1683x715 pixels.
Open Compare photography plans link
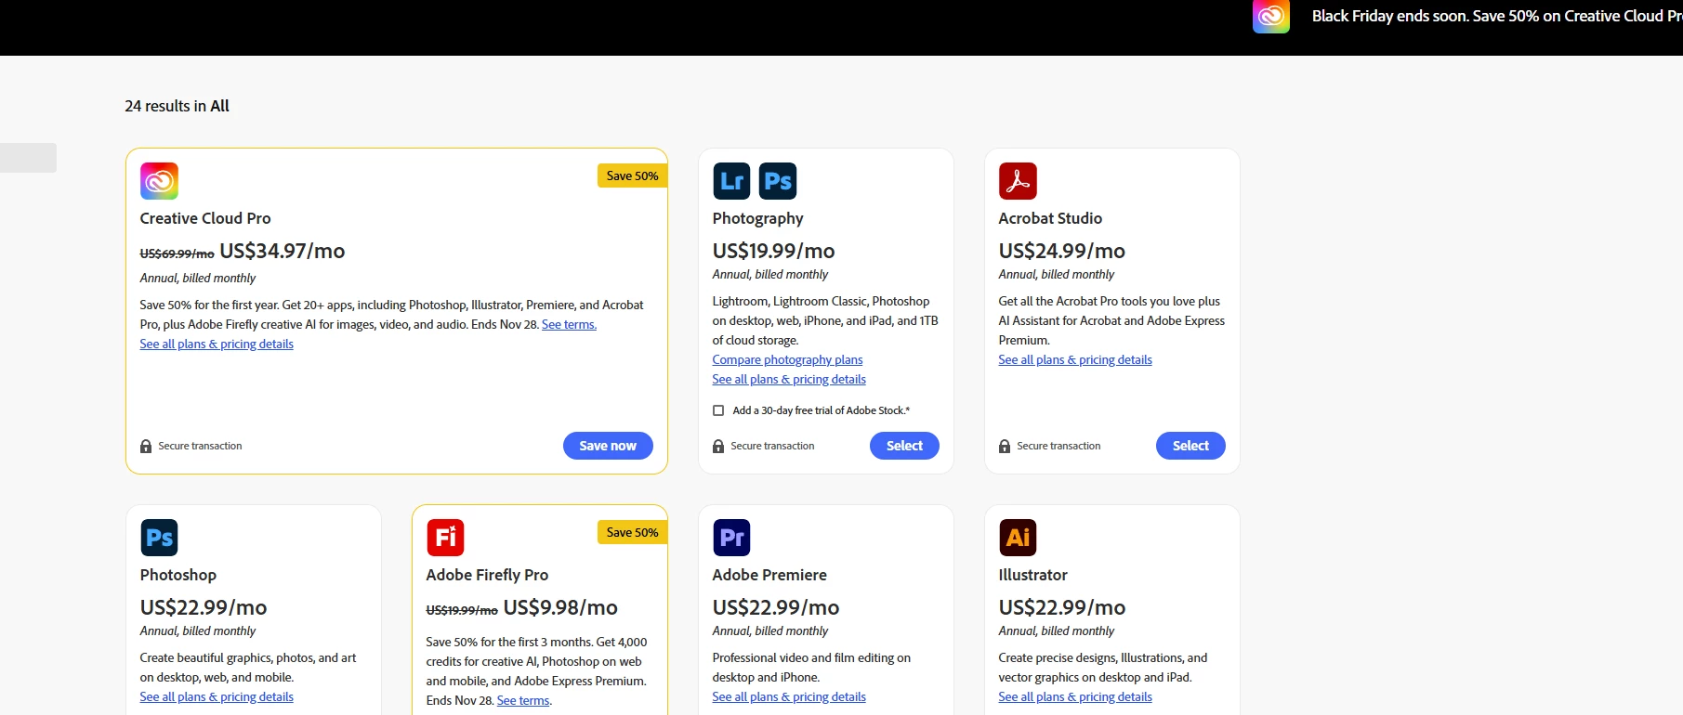point(787,359)
